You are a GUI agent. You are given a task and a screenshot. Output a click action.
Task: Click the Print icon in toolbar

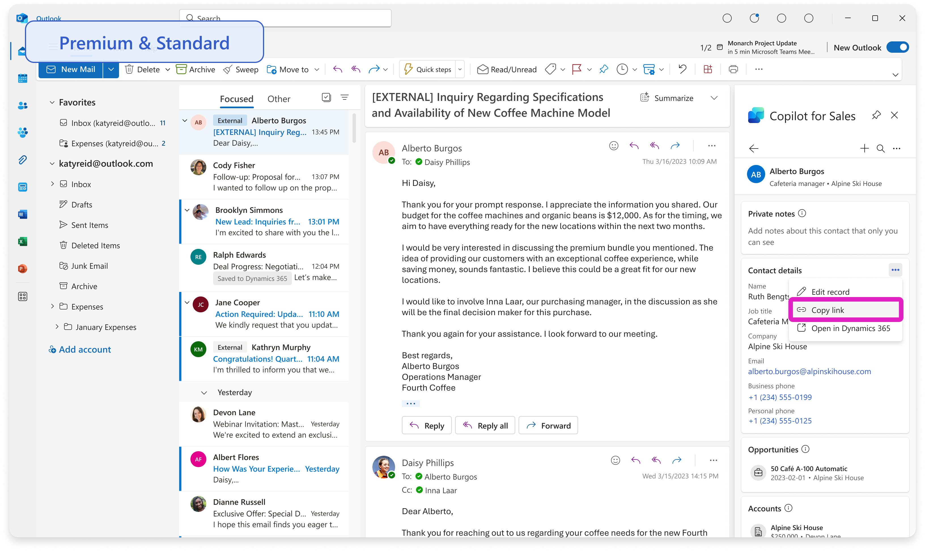[733, 69]
